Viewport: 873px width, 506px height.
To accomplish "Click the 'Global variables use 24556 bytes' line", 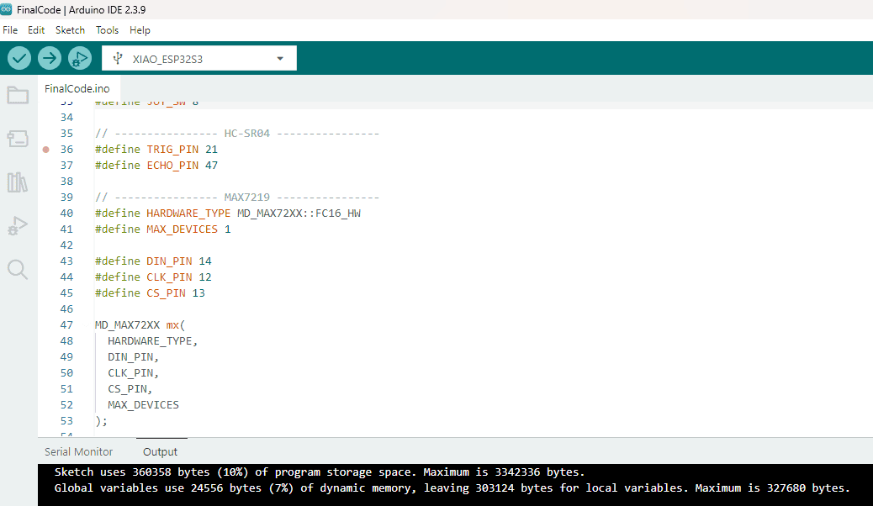I will 452,488.
